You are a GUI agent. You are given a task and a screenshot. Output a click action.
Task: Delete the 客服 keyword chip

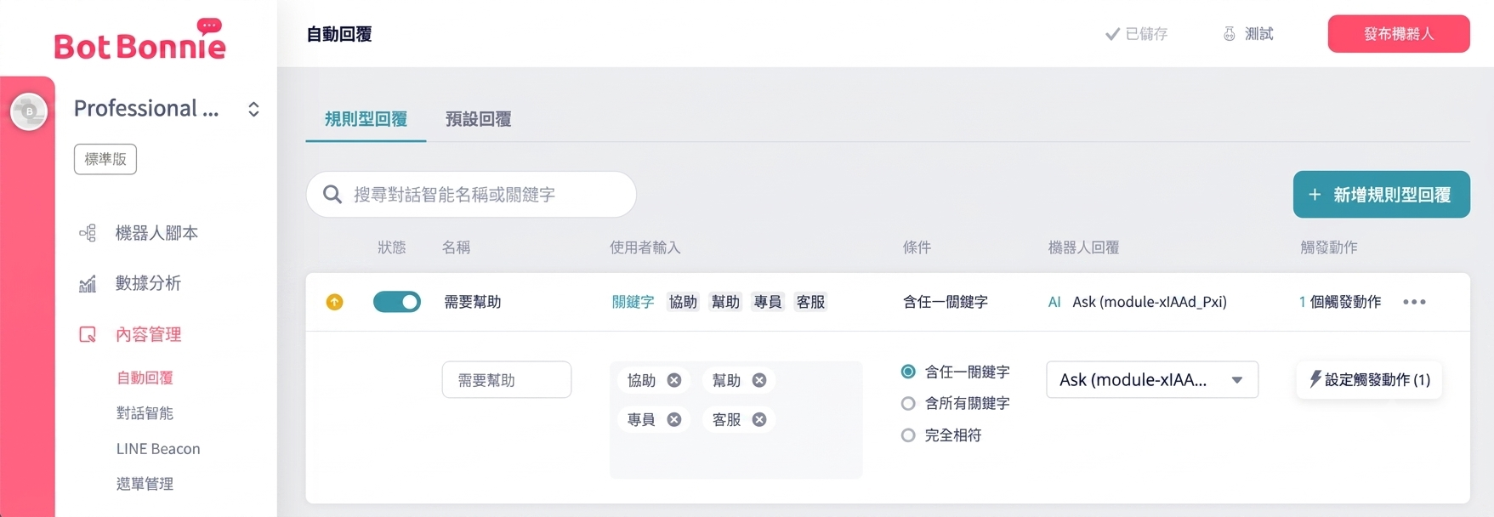click(759, 419)
